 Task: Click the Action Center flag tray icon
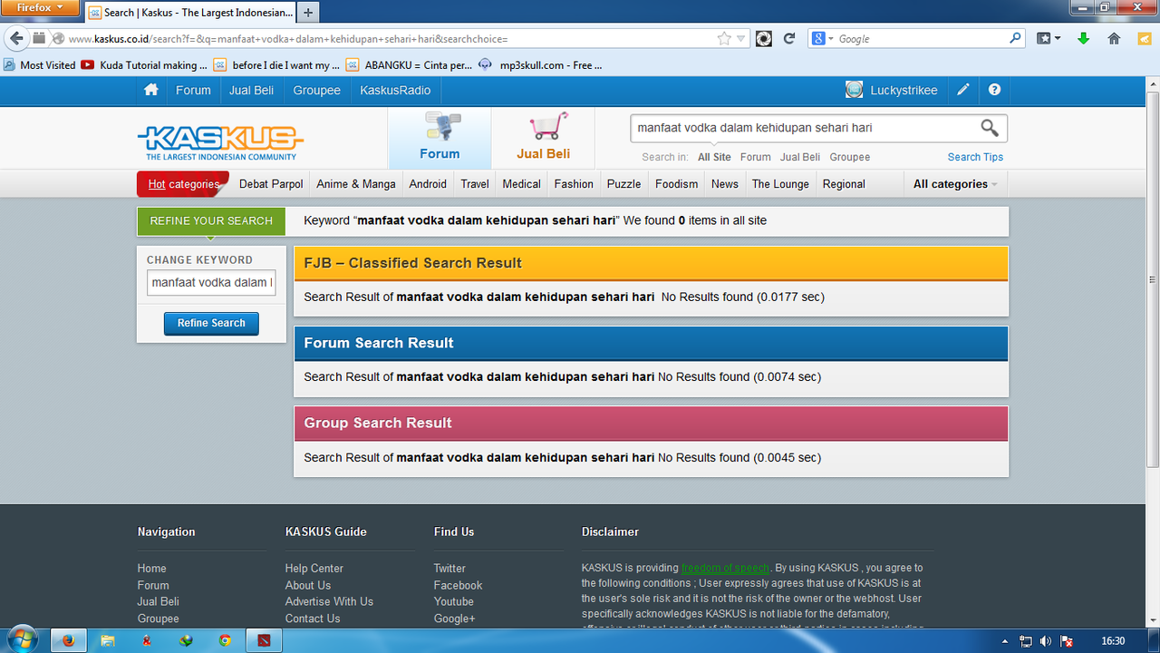pos(1067,641)
